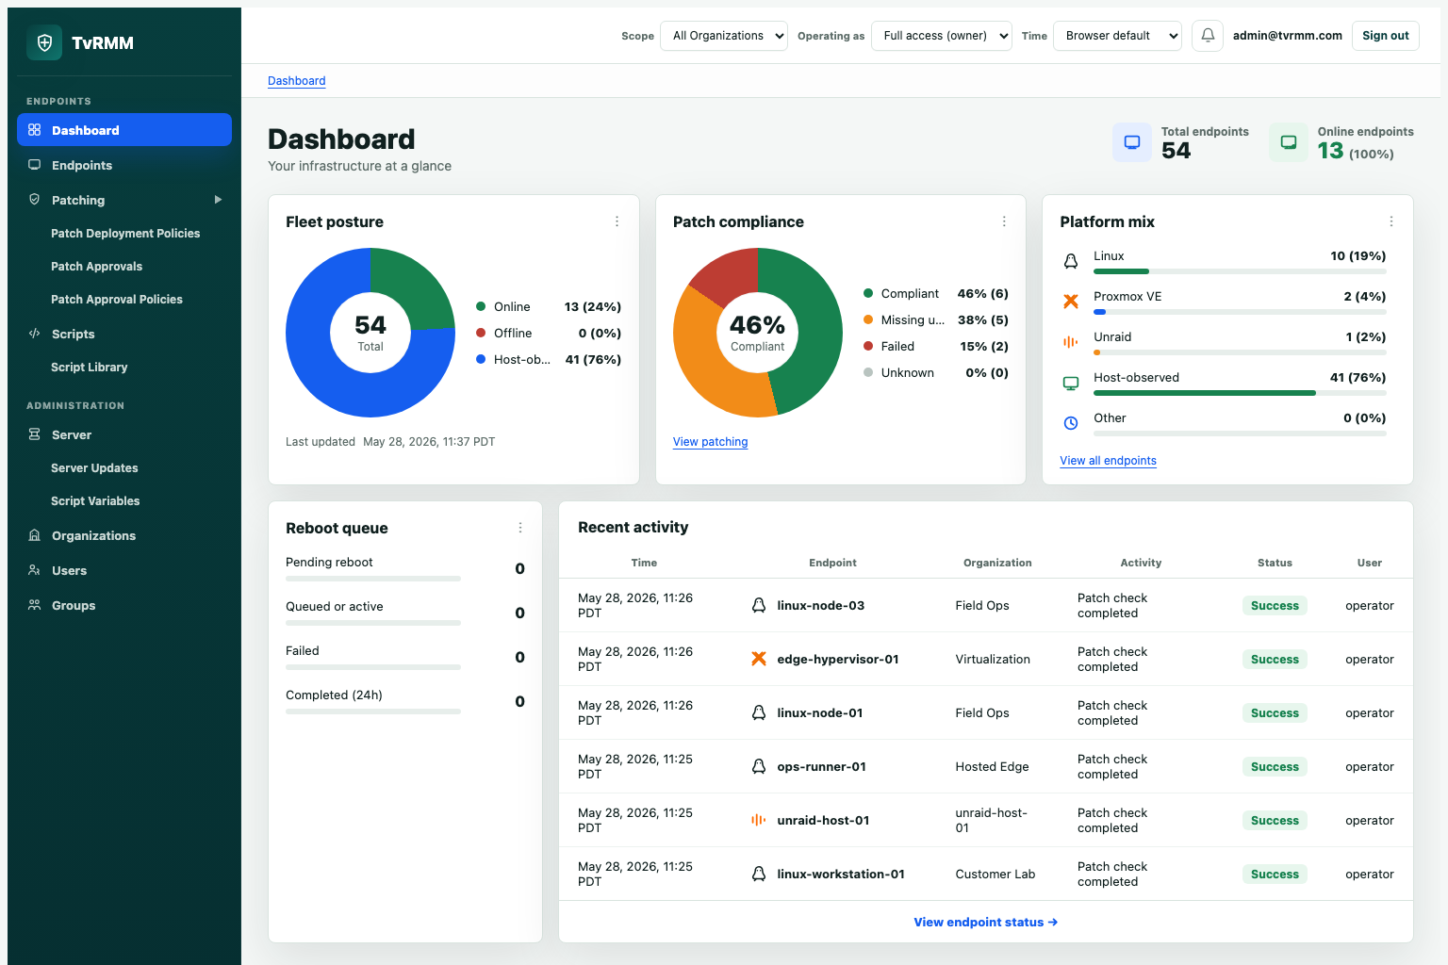The height and width of the screenshot is (965, 1448).
Task: Click the Organizations building icon in sidebar
Action: (x=35, y=535)
